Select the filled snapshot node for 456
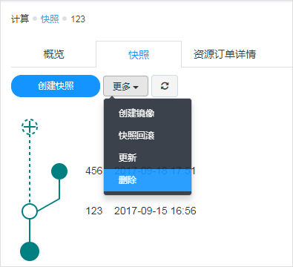 pyautogui.click(x=59, y=171)
